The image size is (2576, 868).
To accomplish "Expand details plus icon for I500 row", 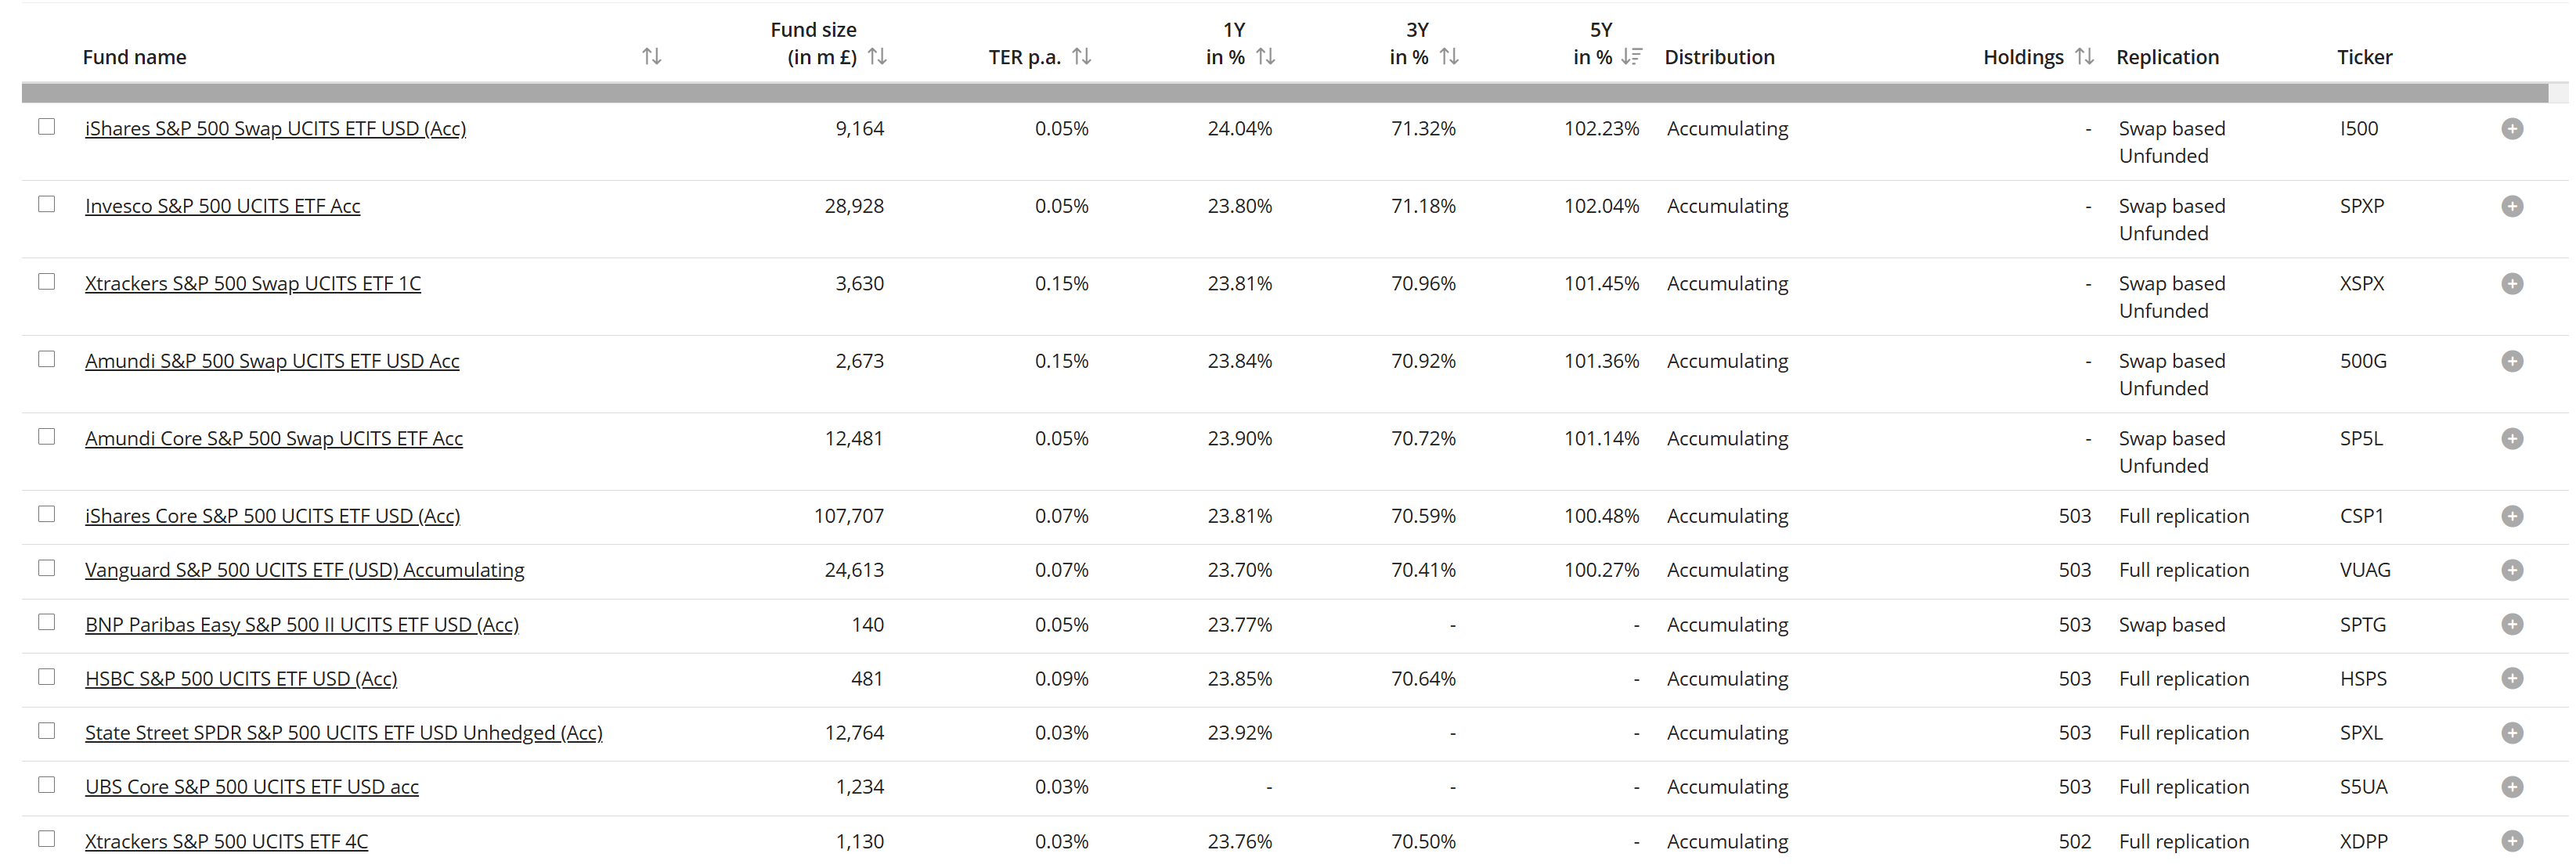I will coord(2512,129).
